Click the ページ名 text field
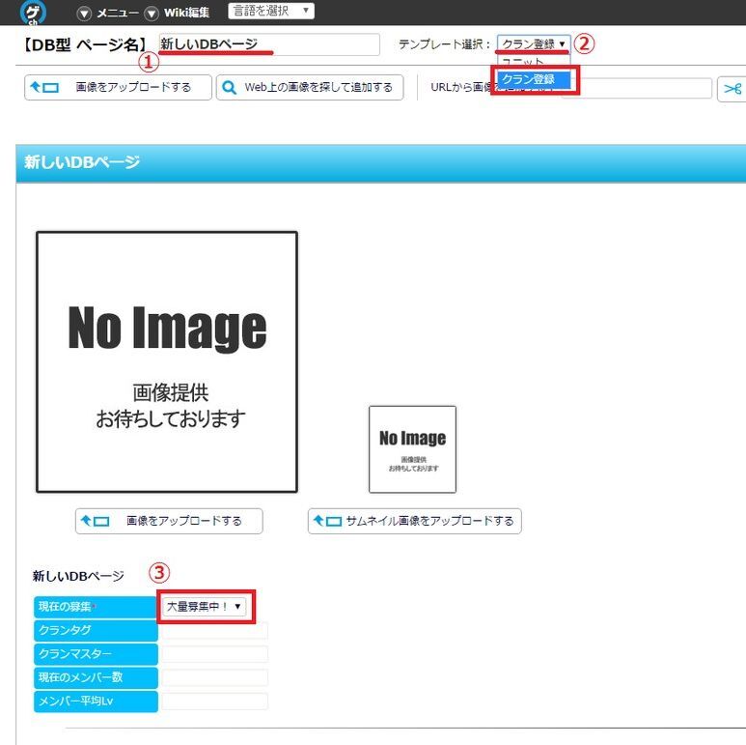The height and width of the screenshot is (745, 746). pos(269,44)
